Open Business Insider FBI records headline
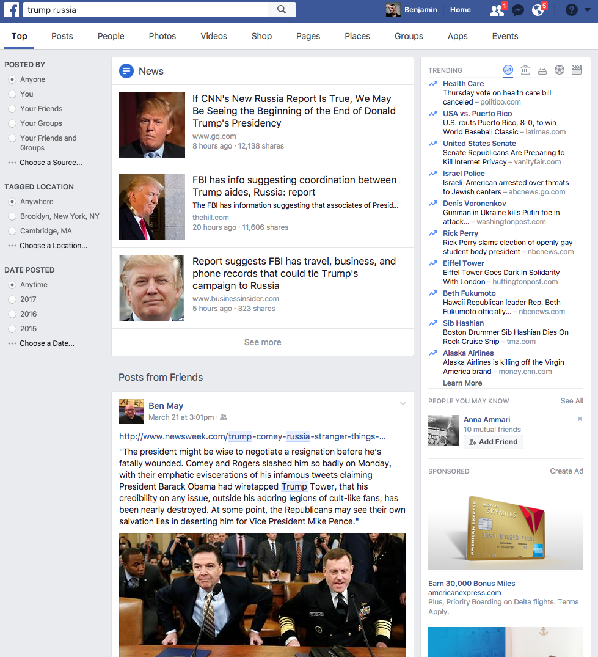598x657 pixels. point(294,273)
